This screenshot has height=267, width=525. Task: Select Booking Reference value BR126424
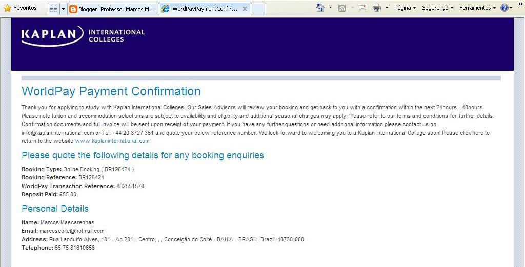click(91, 177)
